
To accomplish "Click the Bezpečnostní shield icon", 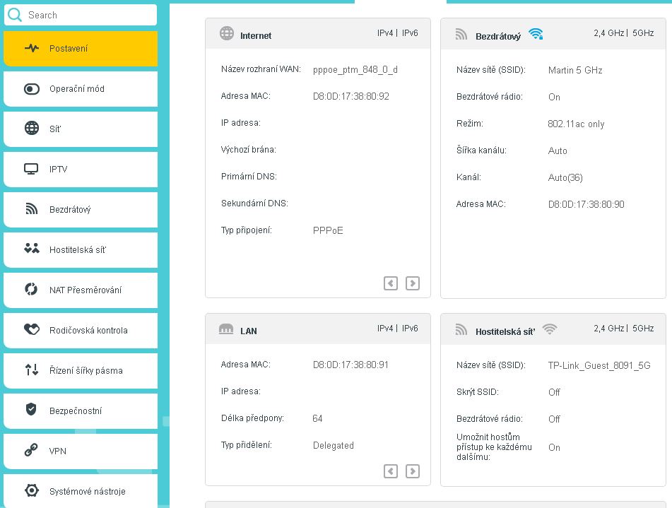I will [x=31, y=410].
